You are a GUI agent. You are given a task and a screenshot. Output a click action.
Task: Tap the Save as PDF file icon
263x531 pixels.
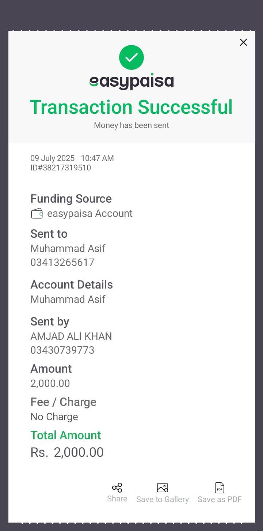point(220,488)
